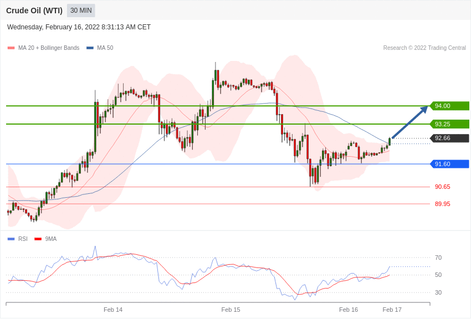
Task: Click the blue MA 50 legend swatch
Action: [x=90, y=48]
